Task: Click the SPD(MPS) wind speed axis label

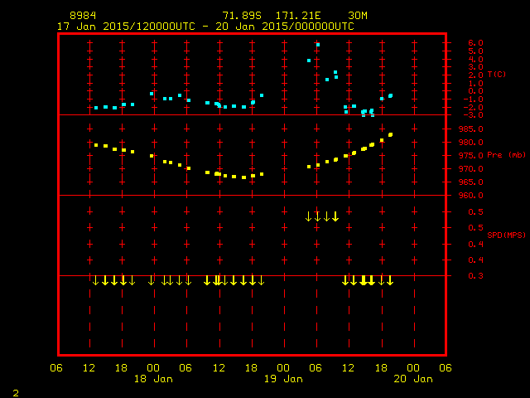Action: tap(506, 235)
